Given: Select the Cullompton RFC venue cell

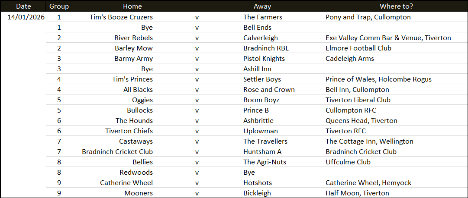Looking at the screenshot, I should [351, 110].
